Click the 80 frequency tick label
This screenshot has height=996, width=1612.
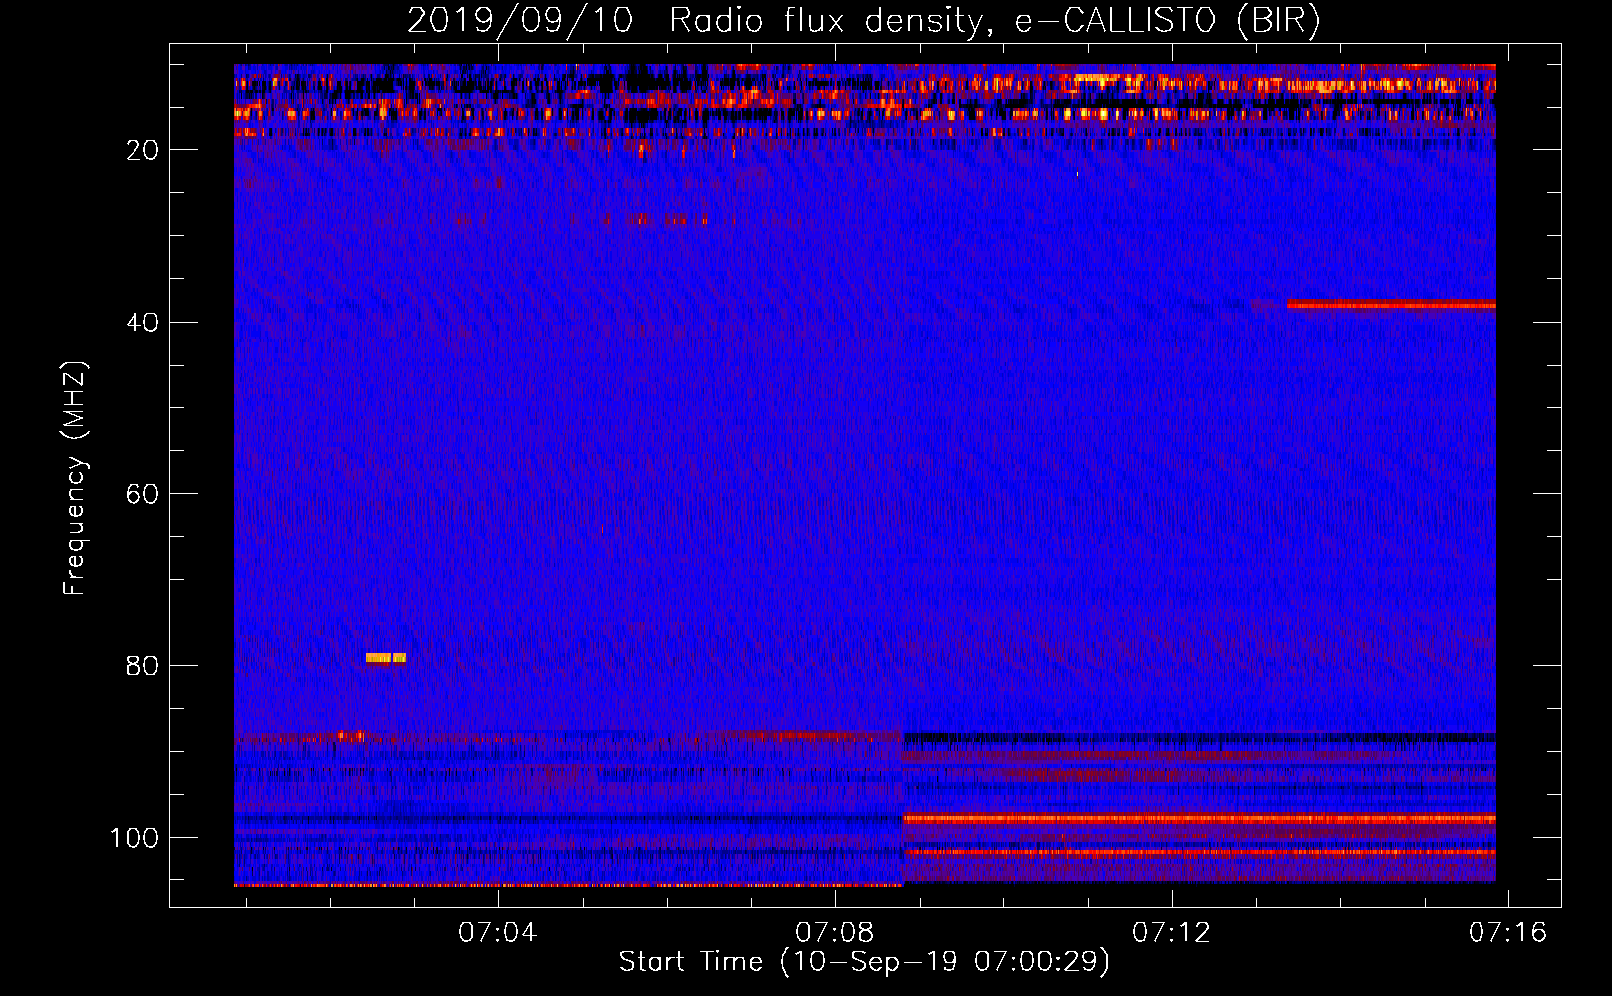coord(143,665)
